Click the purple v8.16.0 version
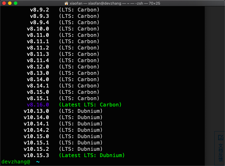The height and width of the screenshot is (166, 225). pyautogui.click(x=38, y=105)
